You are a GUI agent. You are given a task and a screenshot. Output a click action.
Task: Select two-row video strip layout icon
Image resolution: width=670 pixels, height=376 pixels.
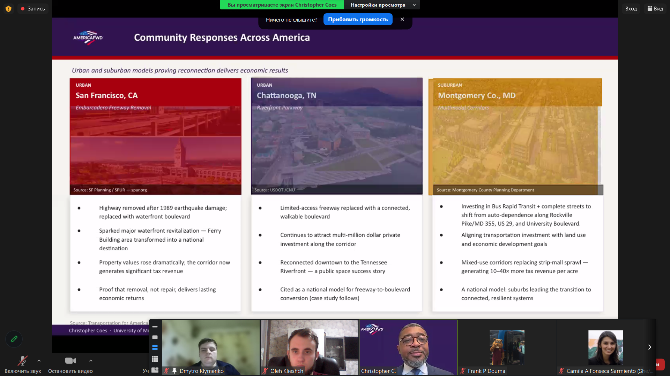point(155,347)
